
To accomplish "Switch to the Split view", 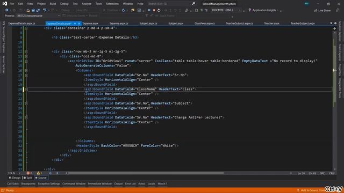I will click(28, 178).
